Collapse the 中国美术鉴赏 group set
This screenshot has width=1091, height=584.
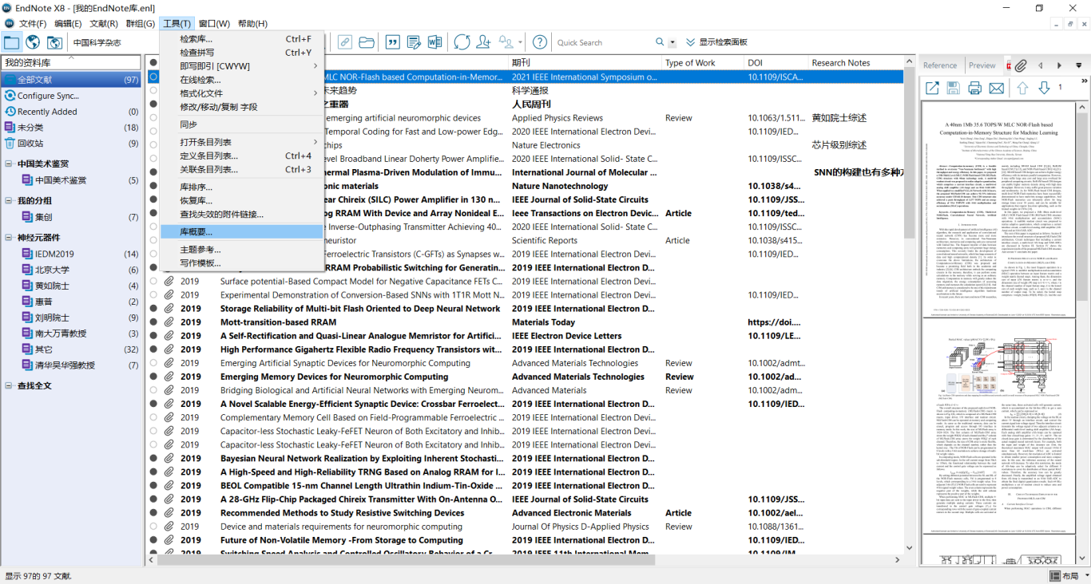click(9, 164)
